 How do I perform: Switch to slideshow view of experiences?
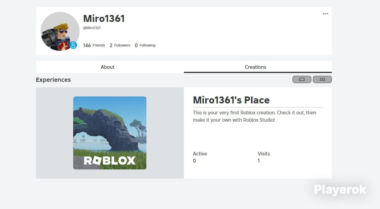coord(302,79)
